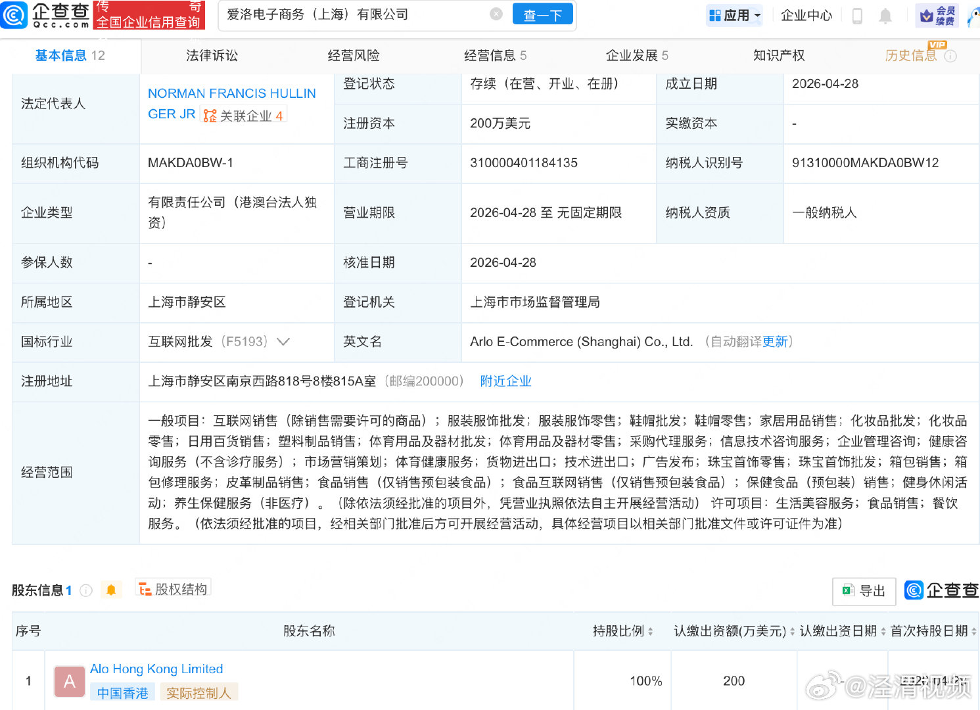Viewport: 980px width, 710px height.
Task: Open legal representative NORMAN FRANCIS HULLINGER JR
Action: pyautogui.click(x=231, y=103)
